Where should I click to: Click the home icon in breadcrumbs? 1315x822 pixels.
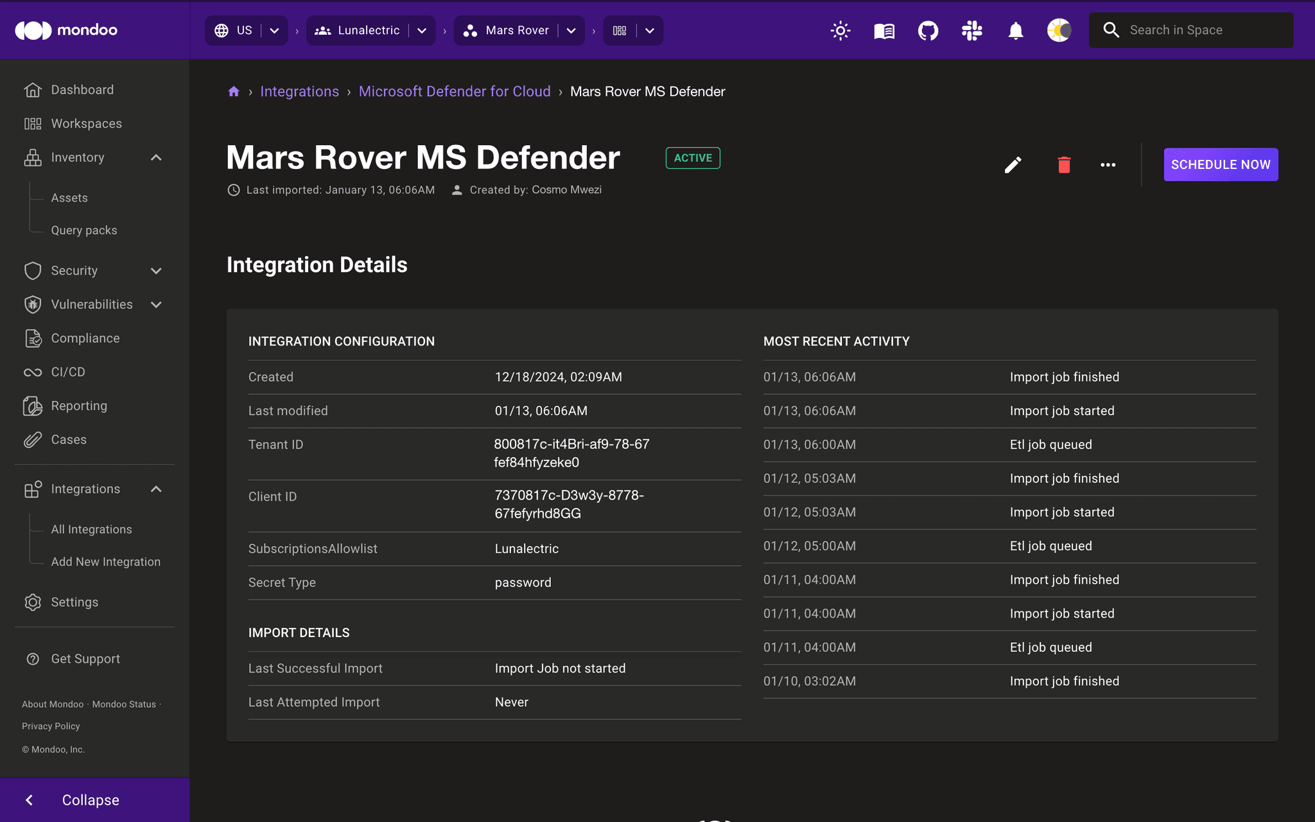click(x=234, y=91)
